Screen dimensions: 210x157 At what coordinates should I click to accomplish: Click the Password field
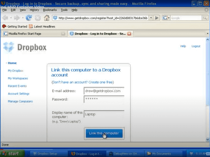104,99
